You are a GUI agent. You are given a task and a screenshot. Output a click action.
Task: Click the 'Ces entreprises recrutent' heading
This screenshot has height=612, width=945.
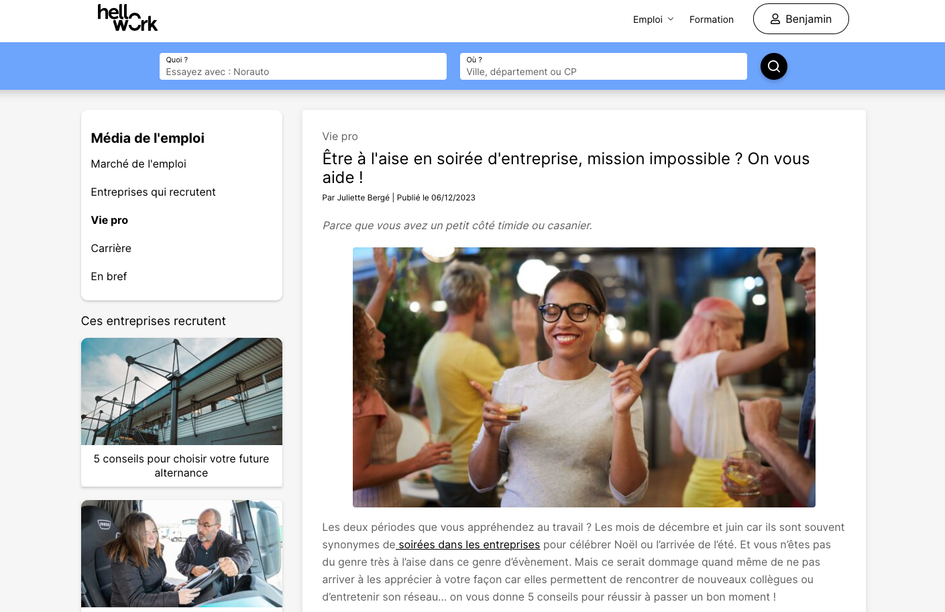153,321
